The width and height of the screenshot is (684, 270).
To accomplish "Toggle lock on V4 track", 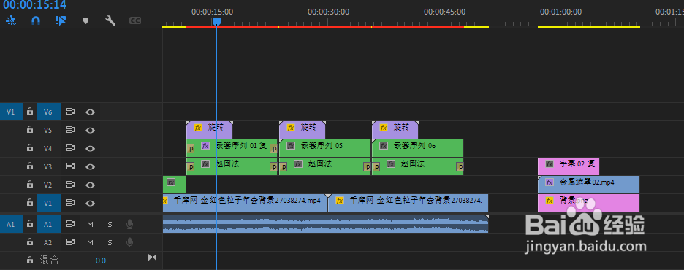I will (x=30, y=148).
